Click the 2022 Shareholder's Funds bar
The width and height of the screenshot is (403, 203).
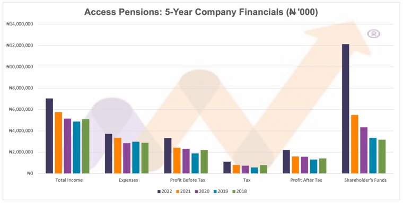[345, 109]
